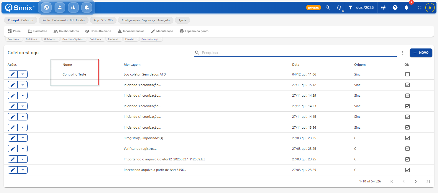Uncheck Ok box for 27/11 qui. 14:29 row
The width and height of the screenshot is (438, 193).
click(x=407, y=95)
